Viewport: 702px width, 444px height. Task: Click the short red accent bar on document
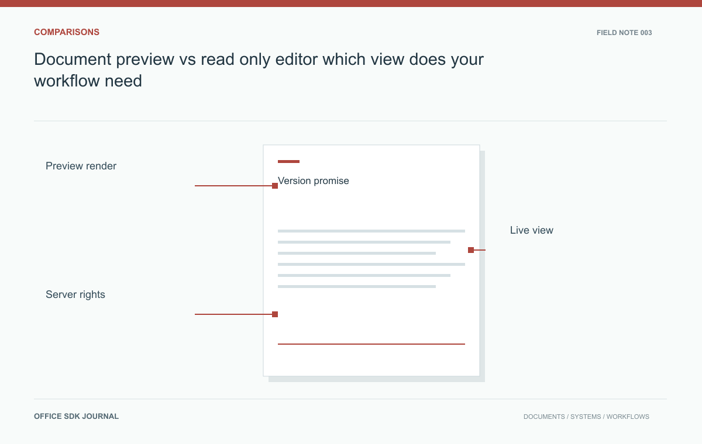click(x=288, y=161)
